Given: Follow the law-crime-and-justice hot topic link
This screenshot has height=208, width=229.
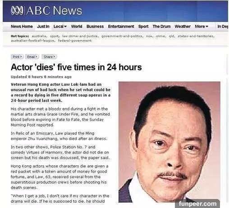Looking at the screenshot, I should tap(80, 36).
